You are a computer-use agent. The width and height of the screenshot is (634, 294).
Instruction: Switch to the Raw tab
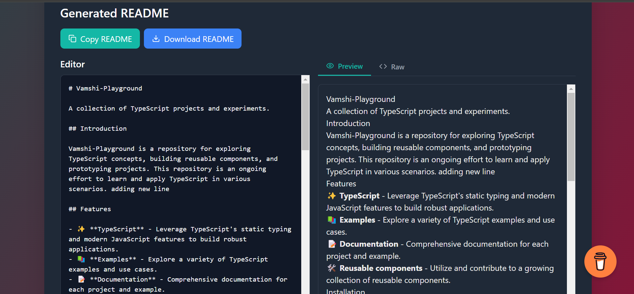pyautogui.click(x=392, y=67)
